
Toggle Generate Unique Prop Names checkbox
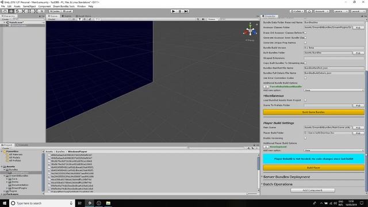coord(305,43)
